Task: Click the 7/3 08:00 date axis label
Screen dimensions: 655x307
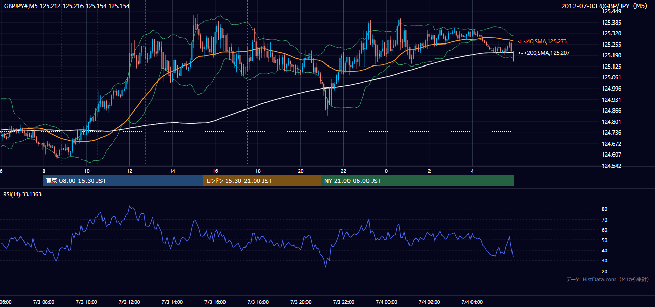Action: (43, 302)
